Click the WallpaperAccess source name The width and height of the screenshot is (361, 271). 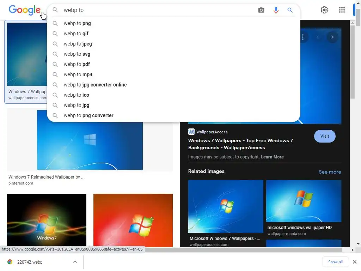212,132
